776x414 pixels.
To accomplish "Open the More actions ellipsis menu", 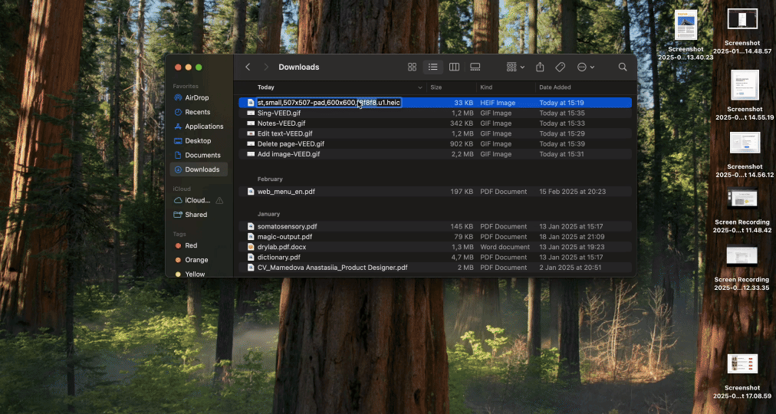I will [x=586, y=67].
